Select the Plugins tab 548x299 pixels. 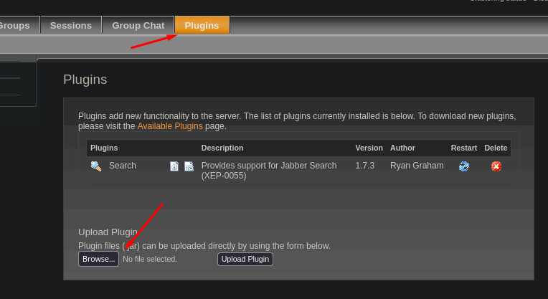pos(202,25)
